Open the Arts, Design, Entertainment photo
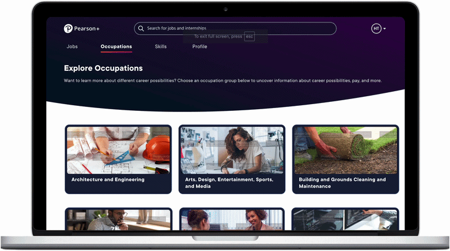This screenshot has width=450, height=251. coord(232,150)
